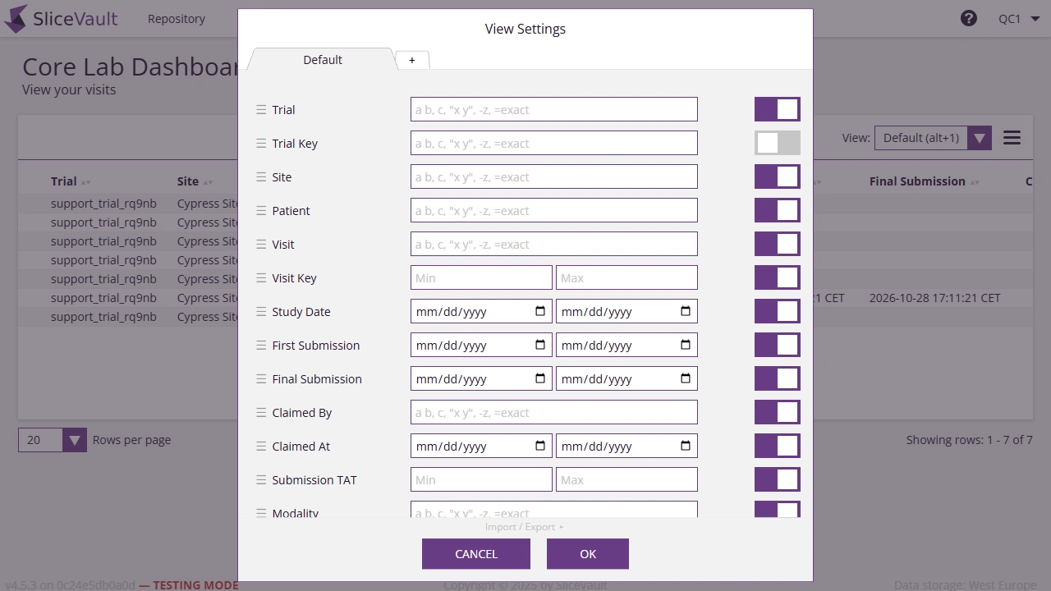The height and width of the screenshot is (591, 1051).
Task: Toggle the Claimed At column switch
Action: coord(778,446)
